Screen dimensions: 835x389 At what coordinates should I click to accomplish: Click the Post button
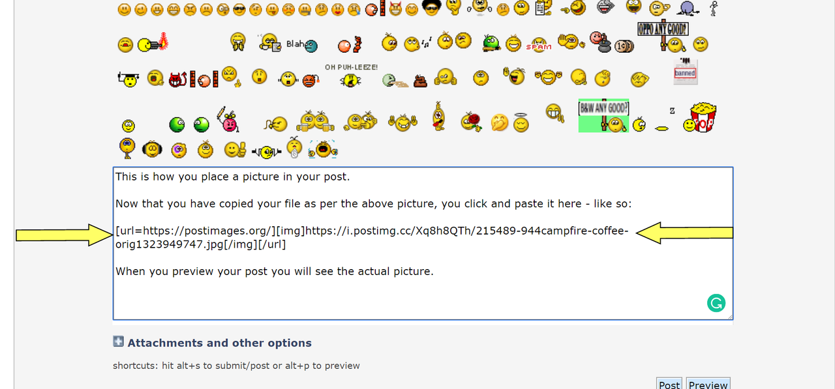[669, 384]
